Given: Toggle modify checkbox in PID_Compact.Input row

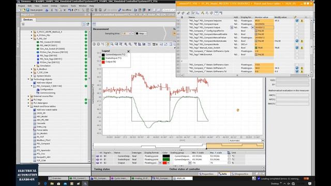Looking at the screenshot, I should 297,24.
